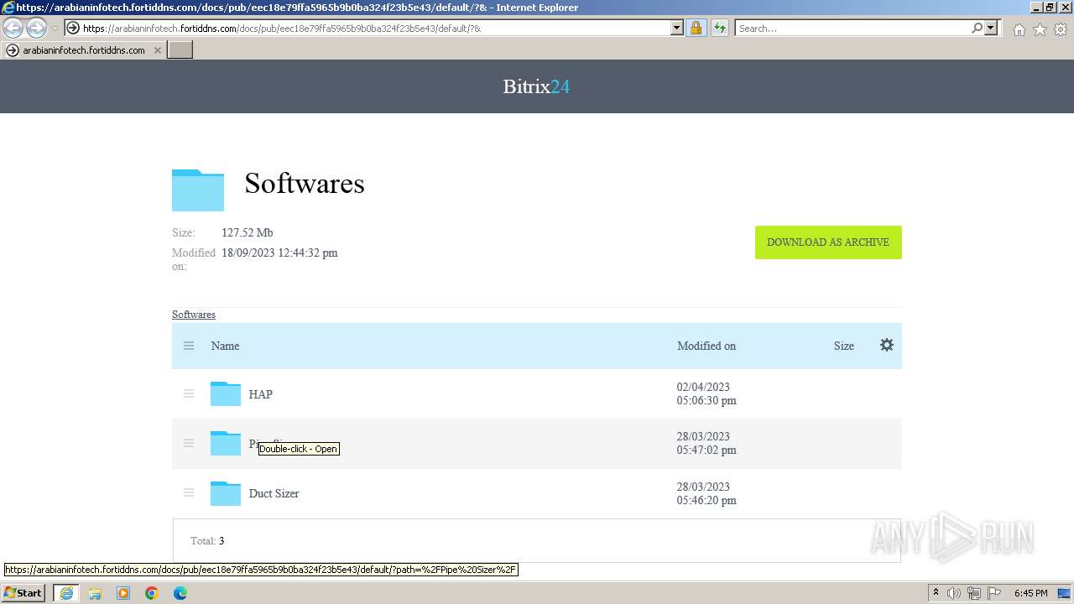This screenshot has width=1074, height=604.
Task: Click the modified date 18/09/2023 12:44:32 pm
Action: [279, 253]
